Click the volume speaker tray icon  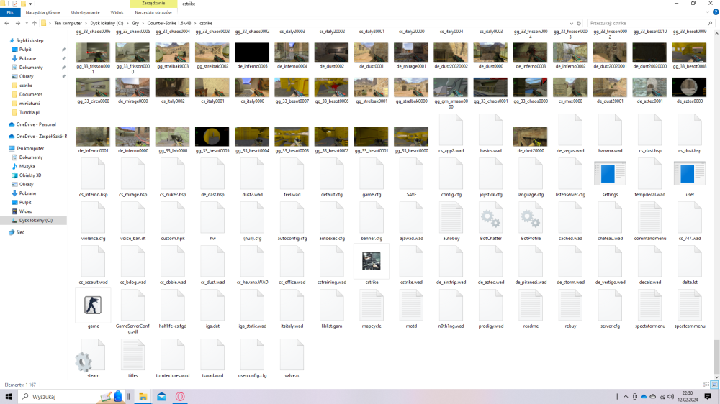(x=671, y=397)
